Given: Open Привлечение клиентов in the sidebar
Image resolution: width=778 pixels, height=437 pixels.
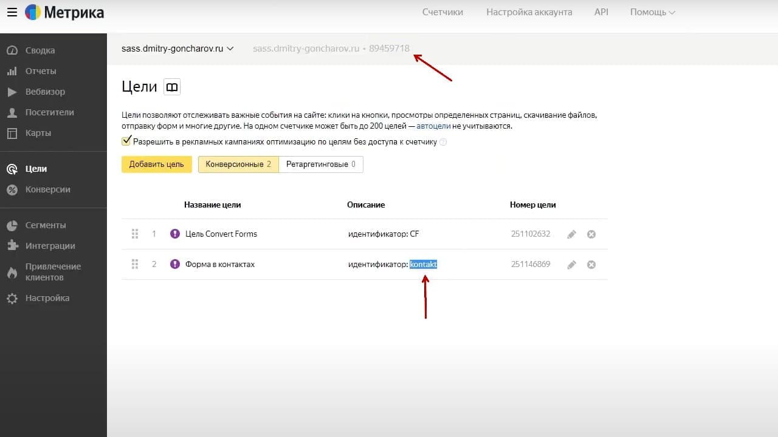Looking at the screenshot, I should point(53,272).
